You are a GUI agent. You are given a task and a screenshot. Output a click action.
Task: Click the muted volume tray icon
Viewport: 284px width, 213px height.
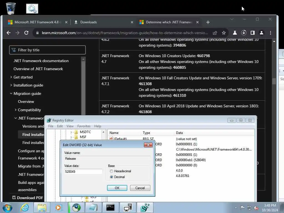click(x=256, y=208)
